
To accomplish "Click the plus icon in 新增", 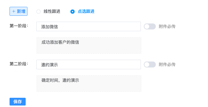I will [14, 11].
